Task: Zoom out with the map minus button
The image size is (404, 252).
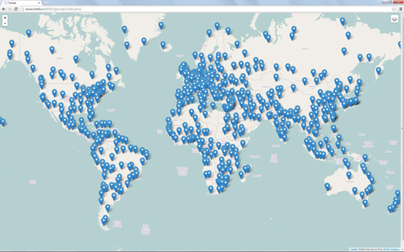Action: pos(5,23)
